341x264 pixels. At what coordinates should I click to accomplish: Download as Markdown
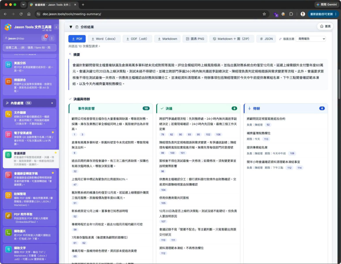(x=167, y=39)
